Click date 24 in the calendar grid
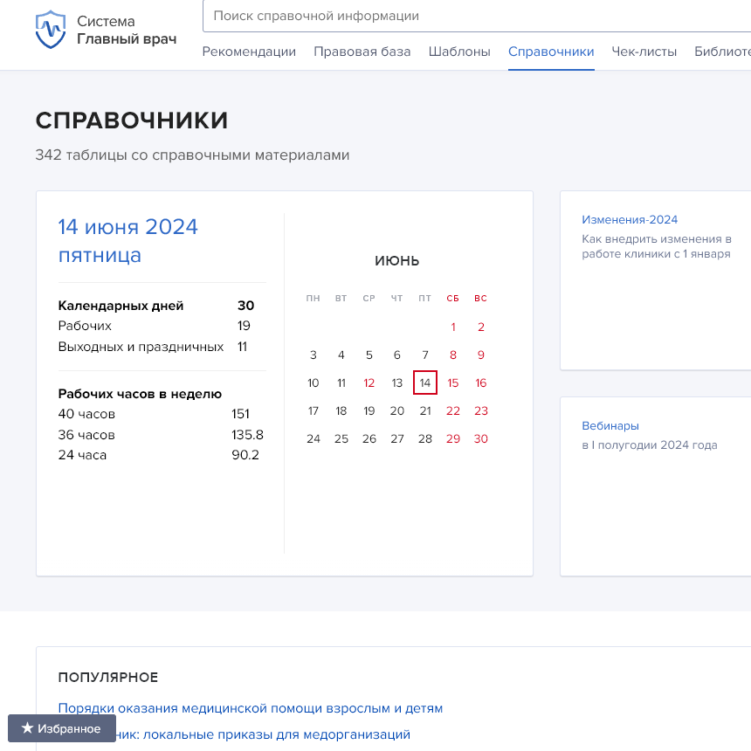 tap(313, 438)
